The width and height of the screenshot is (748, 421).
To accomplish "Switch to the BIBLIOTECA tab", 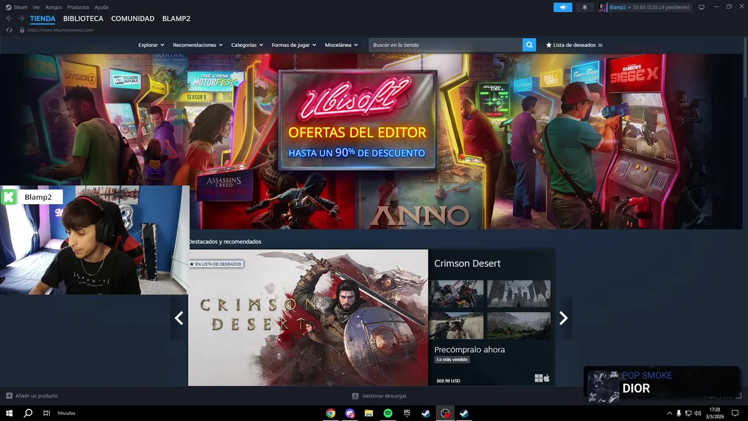I will click(x=84, y=19).
